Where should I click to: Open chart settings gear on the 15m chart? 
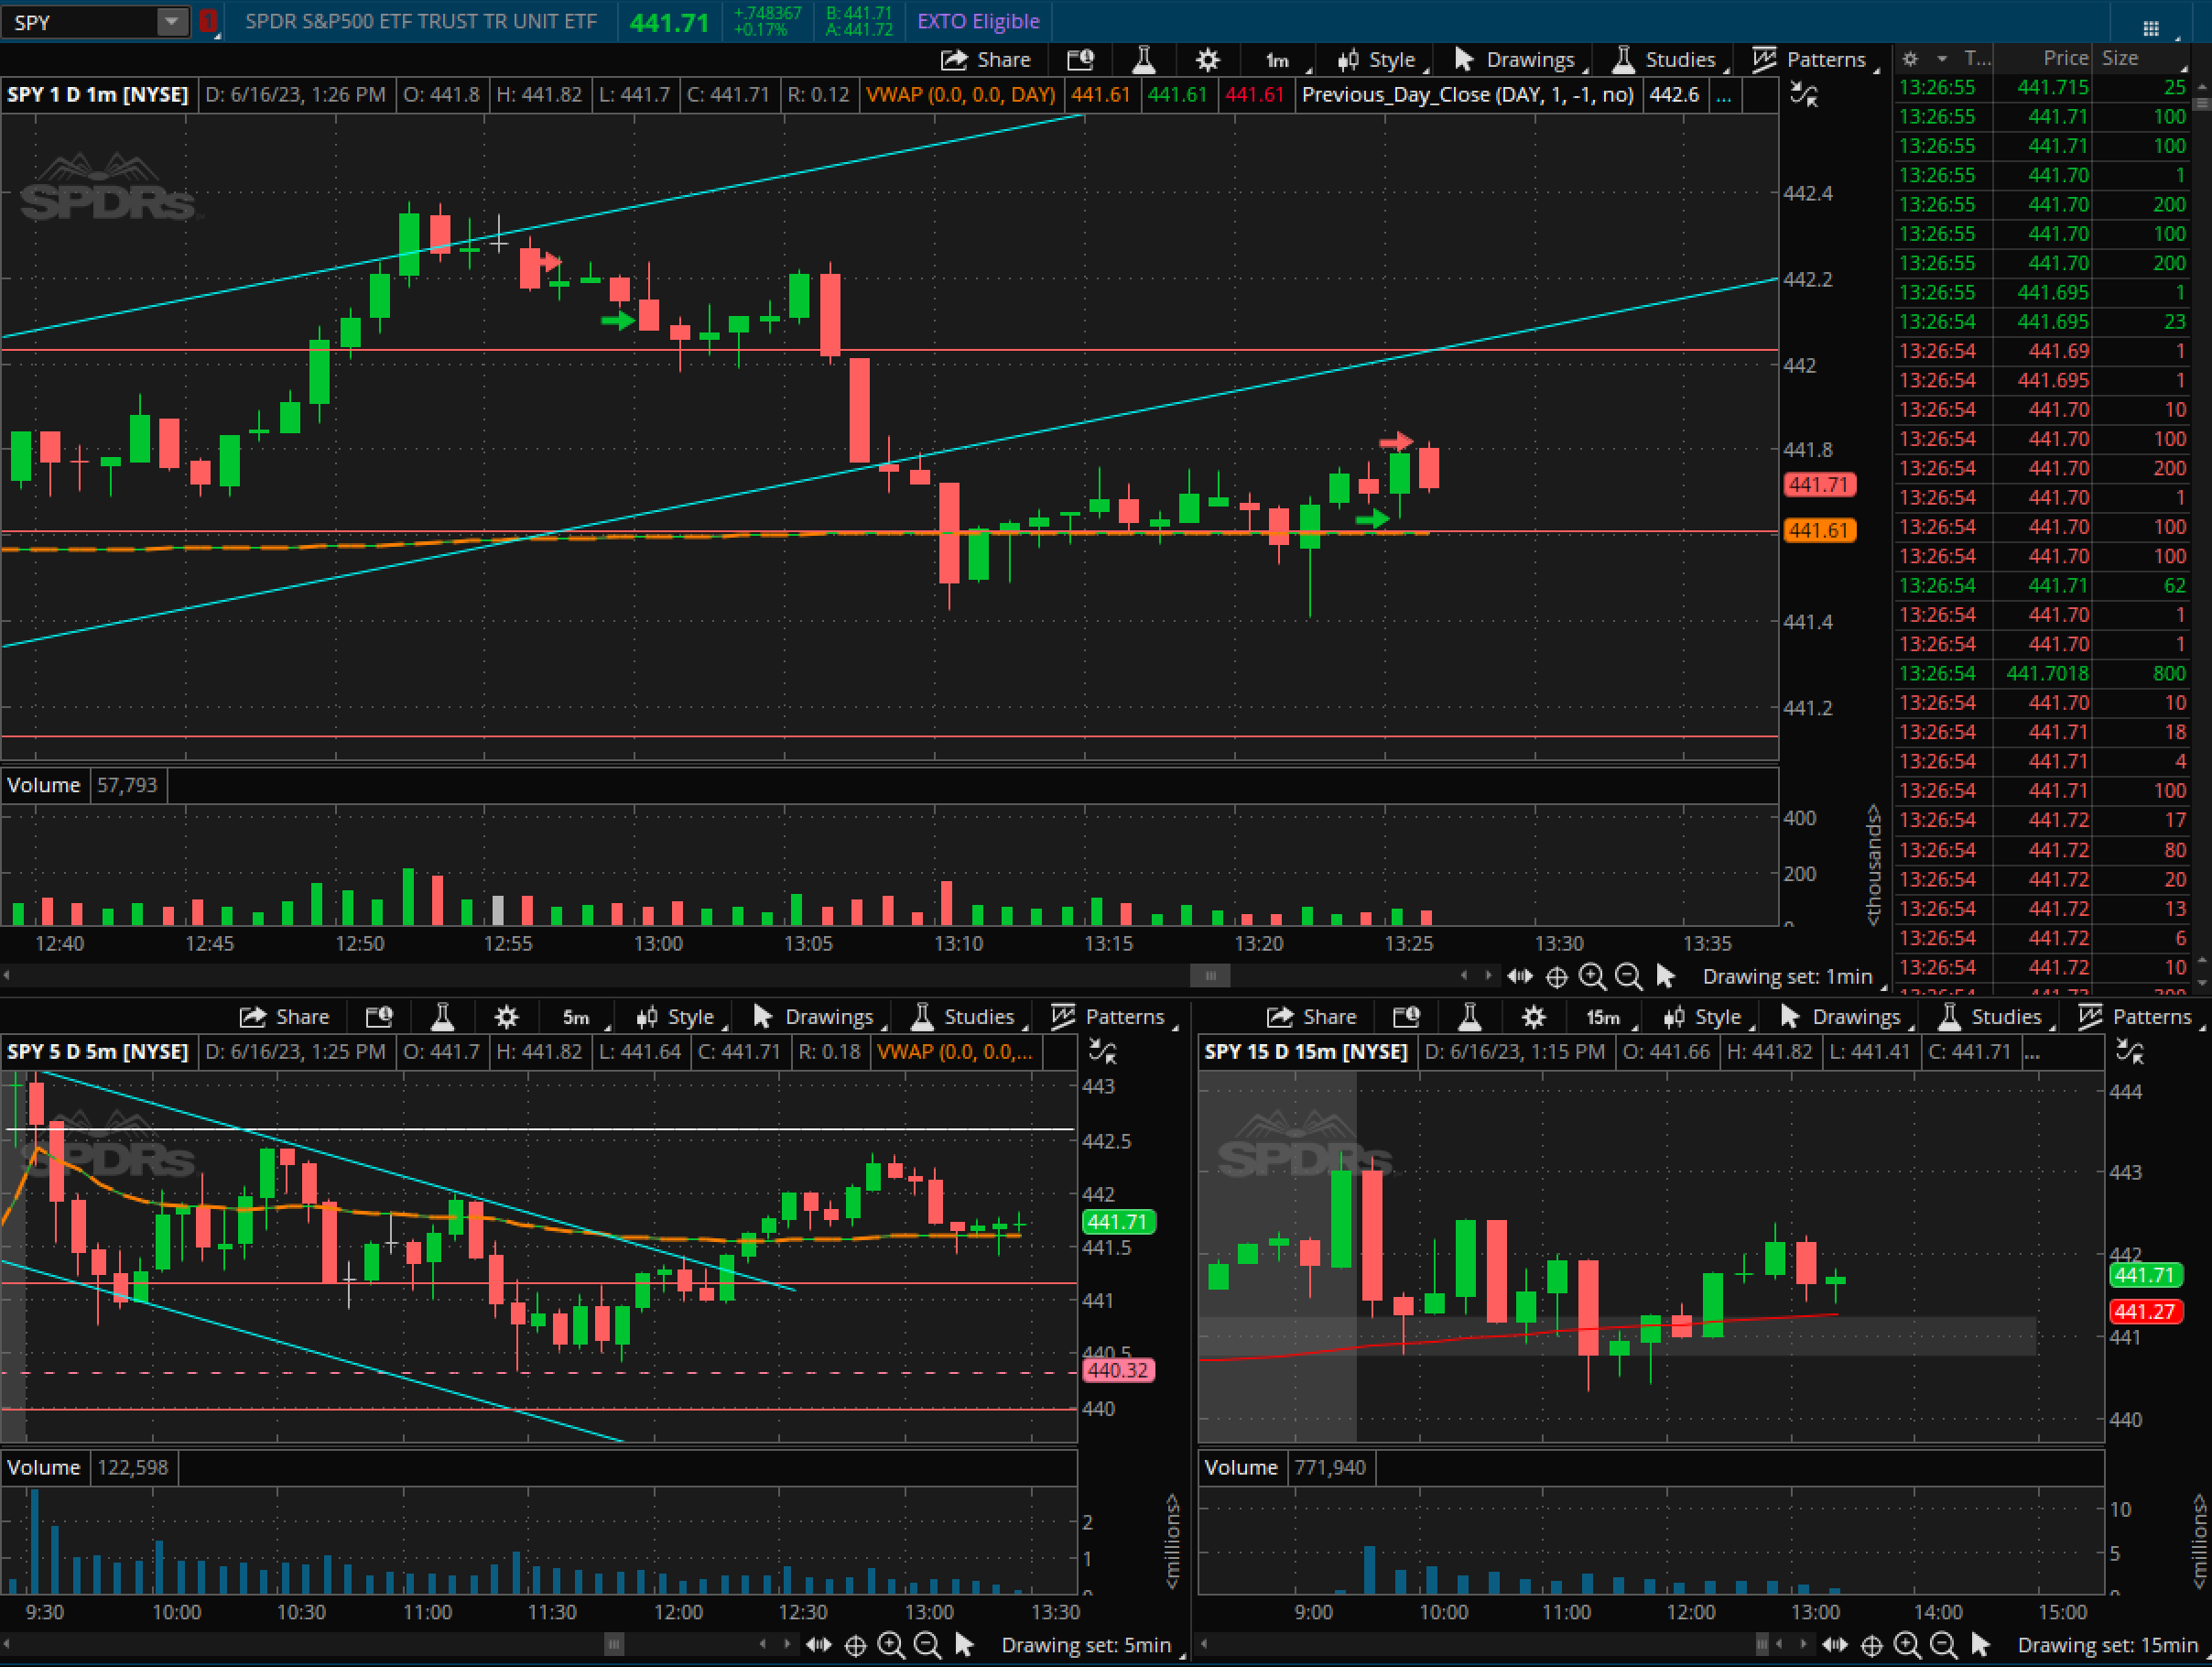(x=1533, y=1018)
